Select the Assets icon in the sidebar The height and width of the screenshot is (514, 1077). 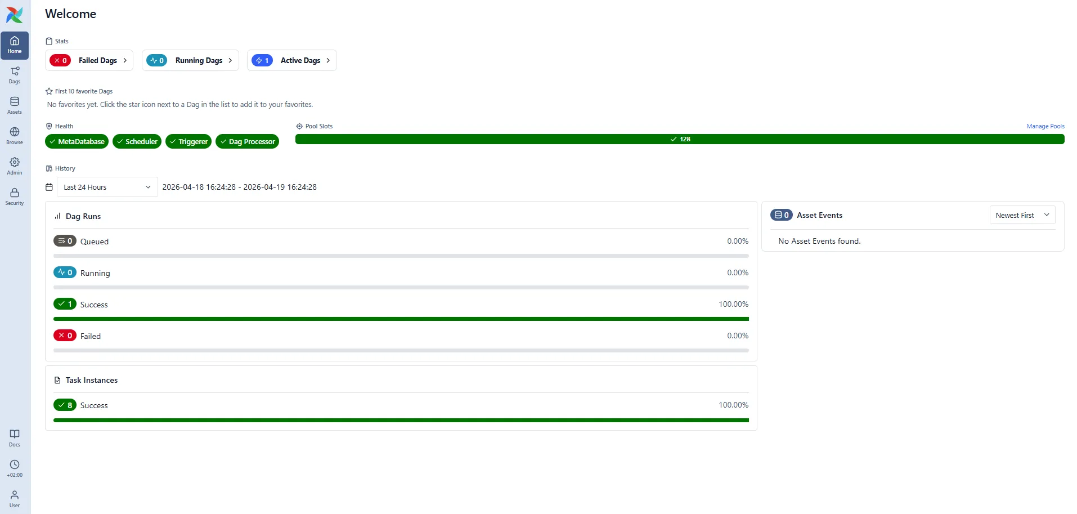[14, 105]
